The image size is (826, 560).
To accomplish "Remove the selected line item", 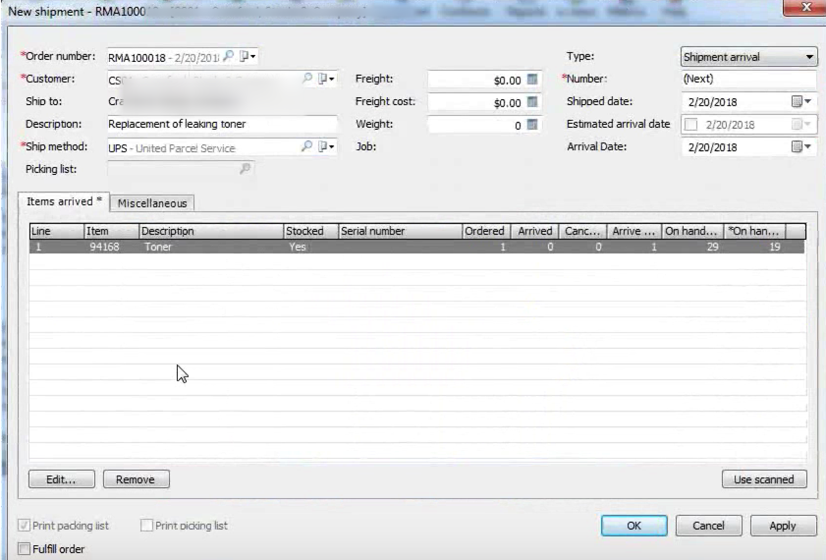I will click(136, 479).
